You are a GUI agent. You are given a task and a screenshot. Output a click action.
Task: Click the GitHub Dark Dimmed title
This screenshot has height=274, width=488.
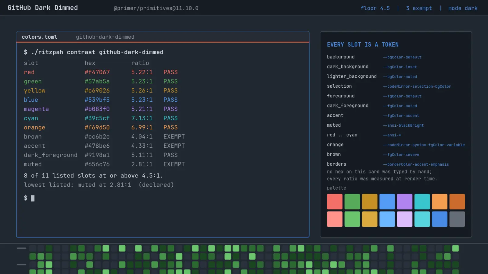[x=43, y=8]
